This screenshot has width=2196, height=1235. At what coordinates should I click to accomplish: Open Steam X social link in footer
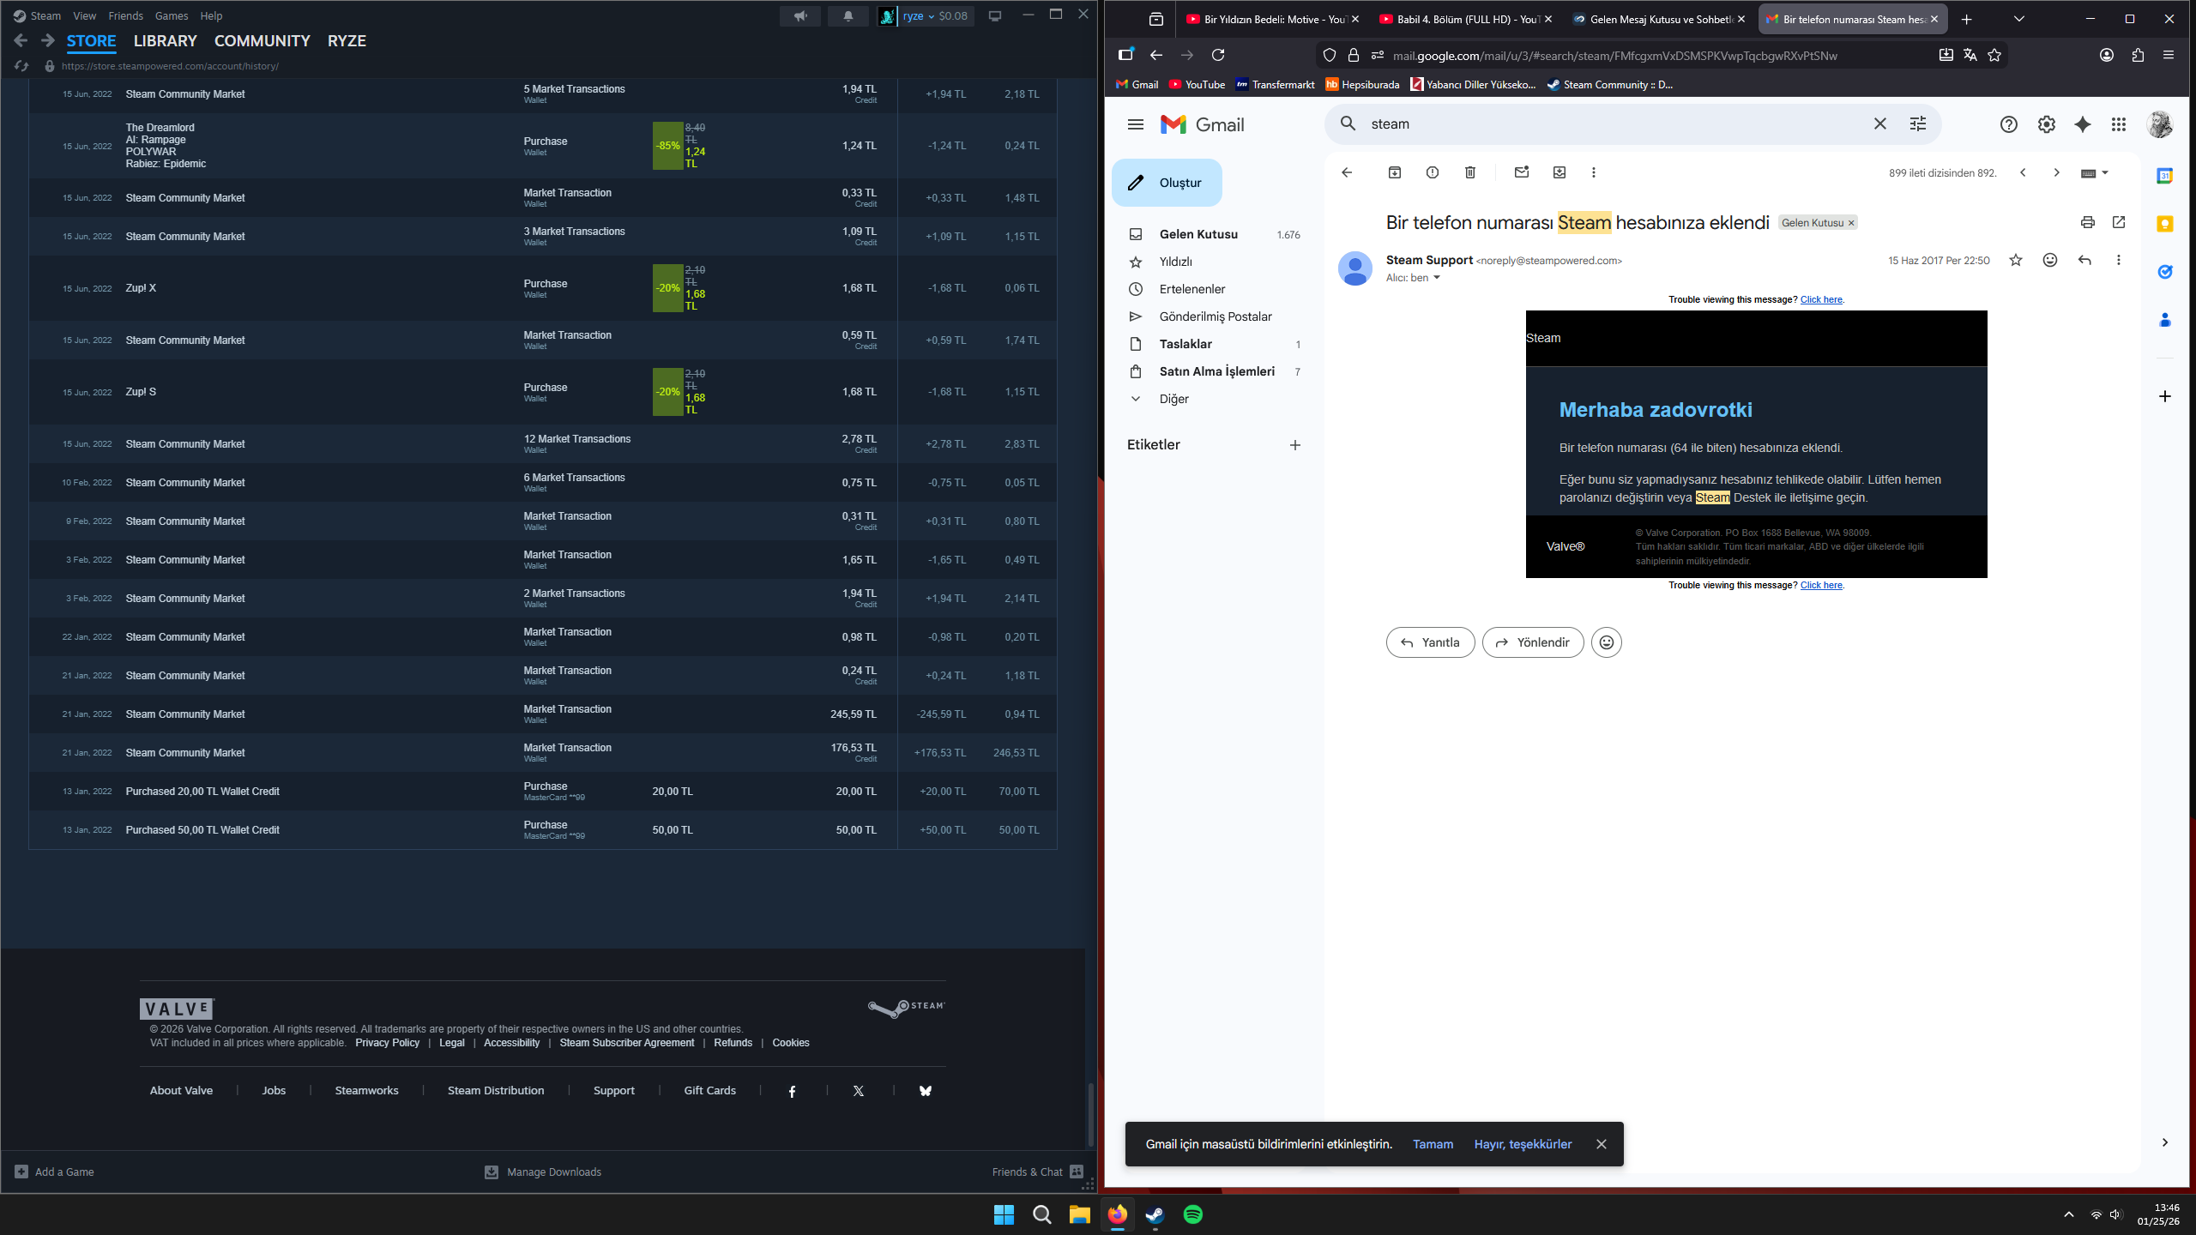coord(859,1091)
